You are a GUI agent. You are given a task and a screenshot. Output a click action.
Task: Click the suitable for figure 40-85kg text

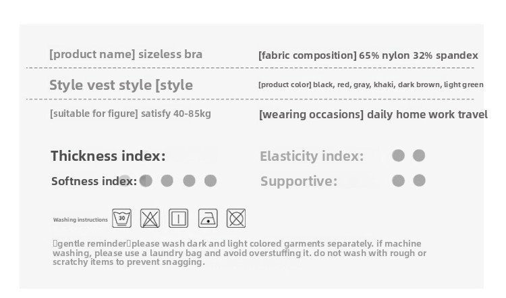point(130,114)
